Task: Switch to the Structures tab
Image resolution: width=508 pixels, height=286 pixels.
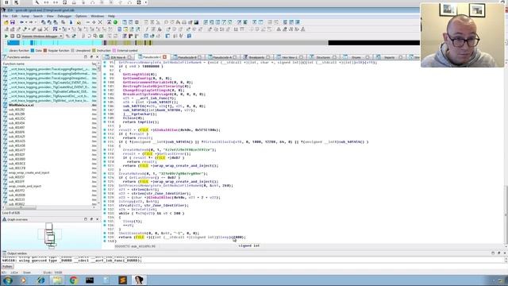Action: coord(323,57)
